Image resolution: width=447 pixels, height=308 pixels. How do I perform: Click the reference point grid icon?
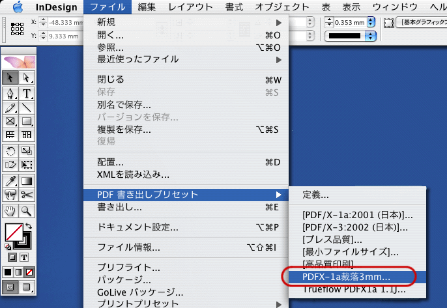(17, 29)
